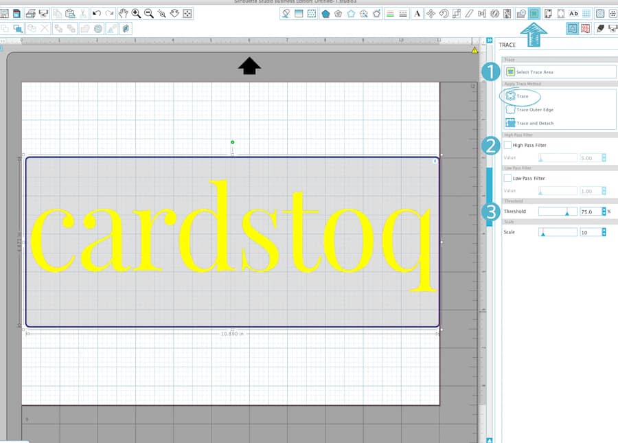618x443 pixels.
Task: Click the Zoom In magnifier
Action: pyautogui.click(x=137, y=14)
